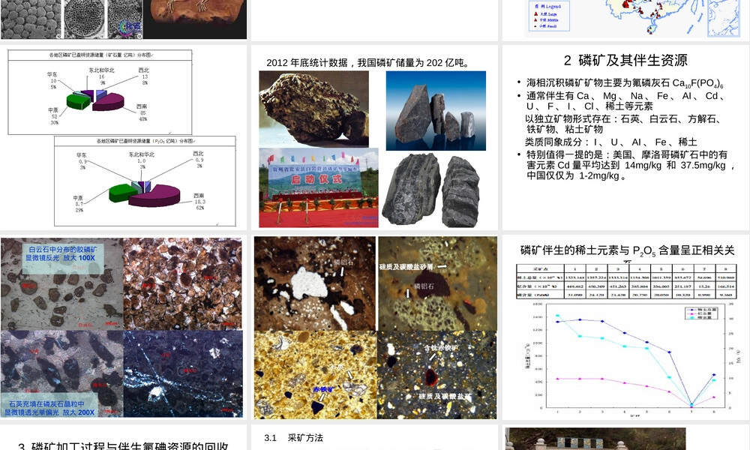Viewport: 750px width, 450px height.
Task: Select the golden-brown rock specimen photo
Action: click(313, 109)
